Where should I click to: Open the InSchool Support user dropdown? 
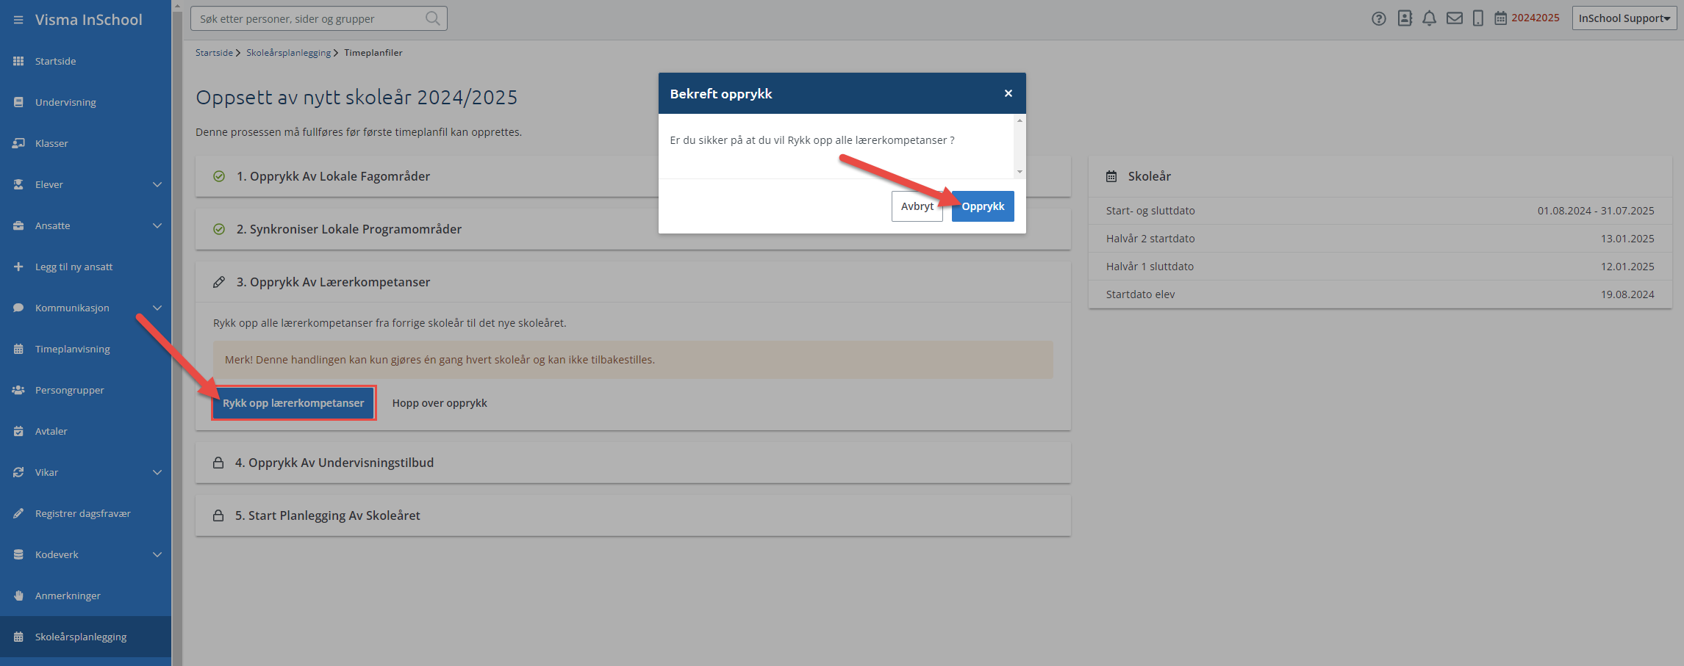[x=1624, y=18]
